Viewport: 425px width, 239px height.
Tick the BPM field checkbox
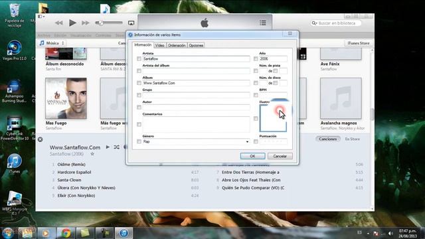coord(256,95)
